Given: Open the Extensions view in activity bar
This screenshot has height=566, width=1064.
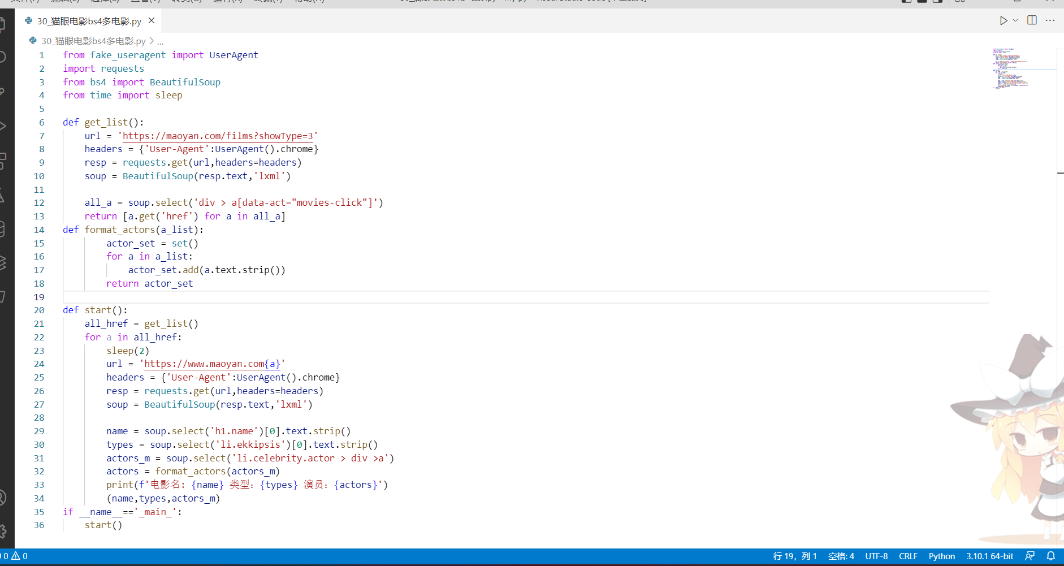Looking at the screenshot, I should (3, 161).
